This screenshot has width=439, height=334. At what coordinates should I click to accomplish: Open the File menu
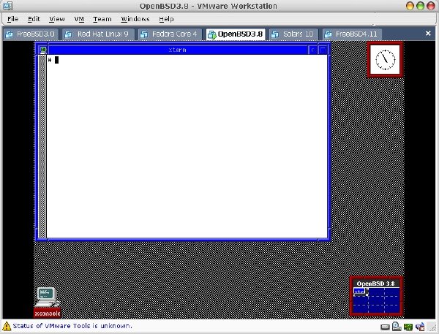(12, 19)
